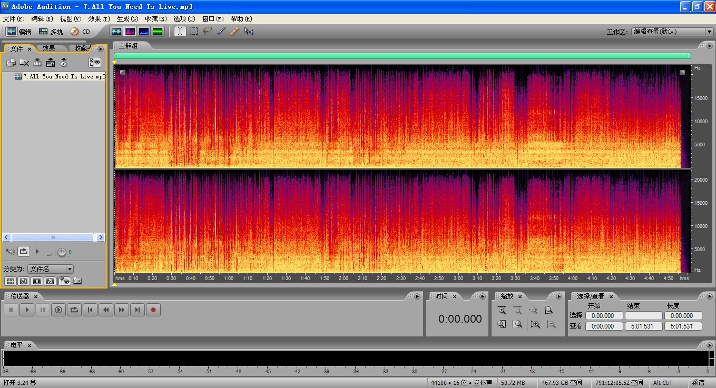Click the file list scroll right arrow

coord(101,237)
